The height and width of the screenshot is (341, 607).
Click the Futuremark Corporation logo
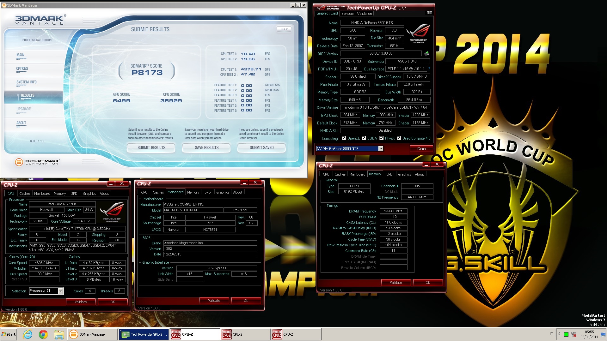click(x=37, y=162)
